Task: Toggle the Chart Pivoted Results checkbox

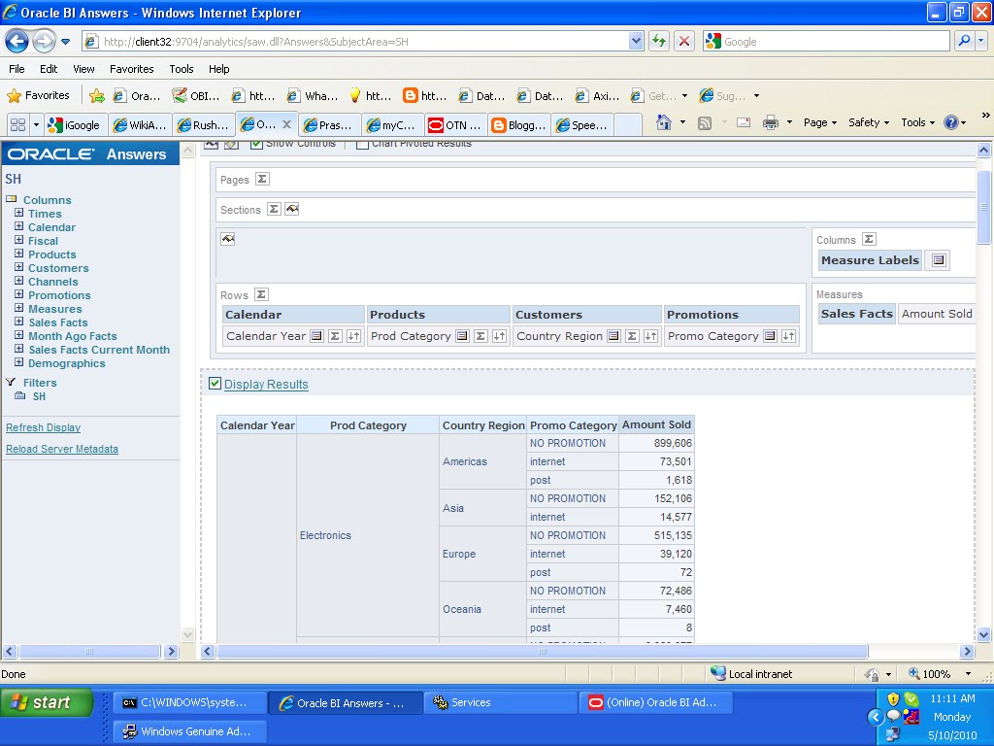Action: [x=362, y=144]
